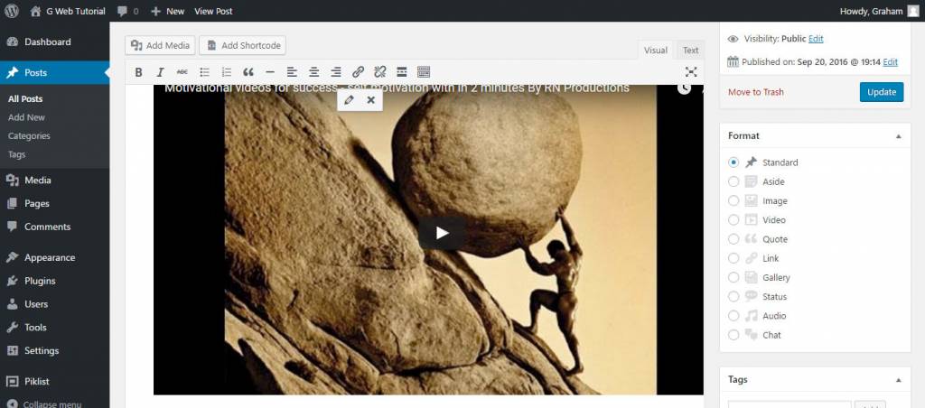Collapse the Tags panel

898,380
